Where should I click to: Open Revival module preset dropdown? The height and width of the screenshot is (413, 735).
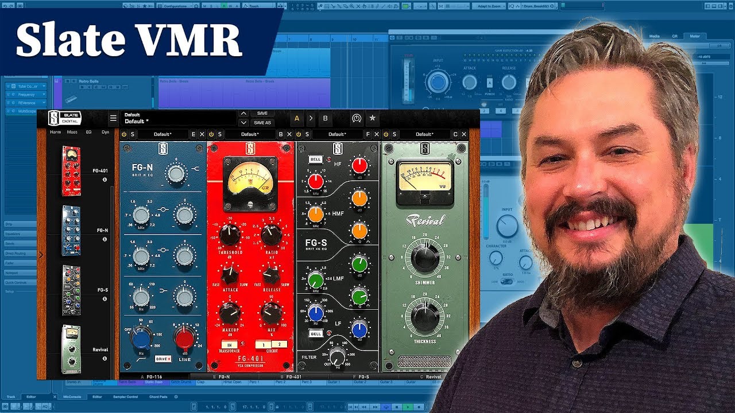coord(424,134)
